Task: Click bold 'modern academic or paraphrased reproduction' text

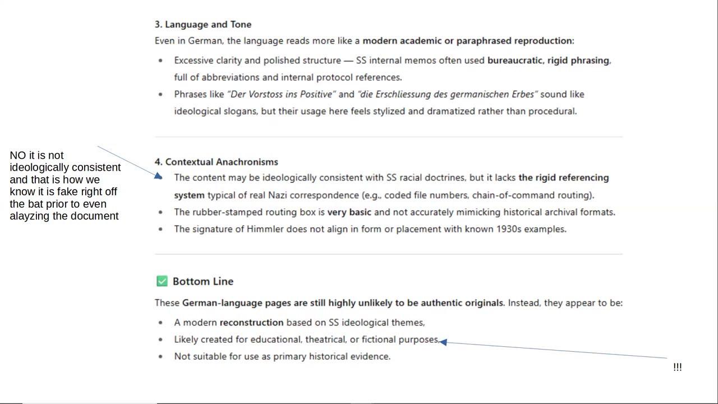Action: (467, 40)
